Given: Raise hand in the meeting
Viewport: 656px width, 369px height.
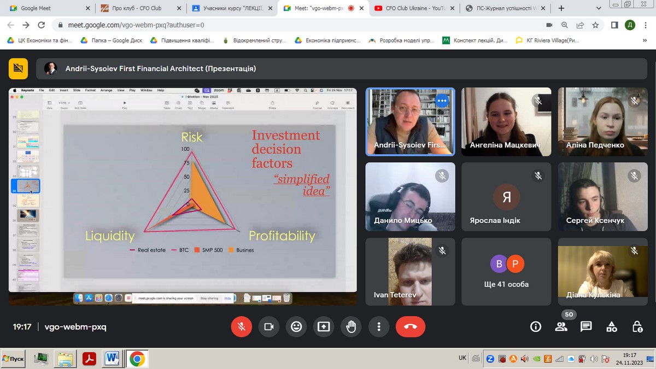Looking at the screenshot, I should (x=351, y=326).
